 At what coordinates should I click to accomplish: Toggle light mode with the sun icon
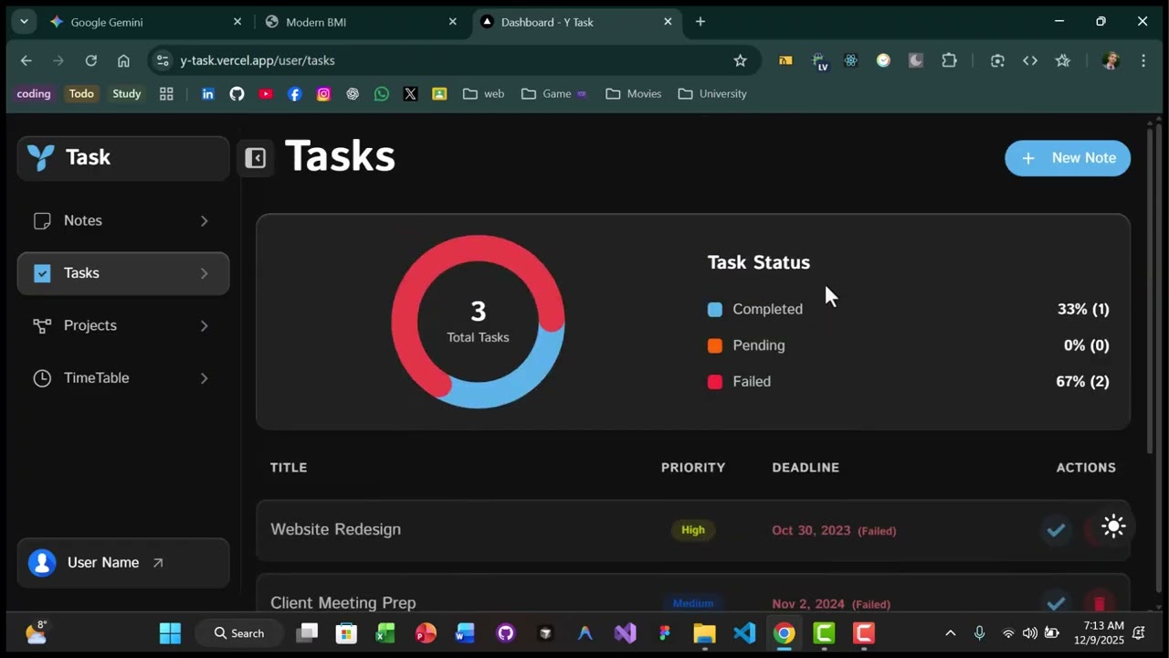[x=1113, y=525]
